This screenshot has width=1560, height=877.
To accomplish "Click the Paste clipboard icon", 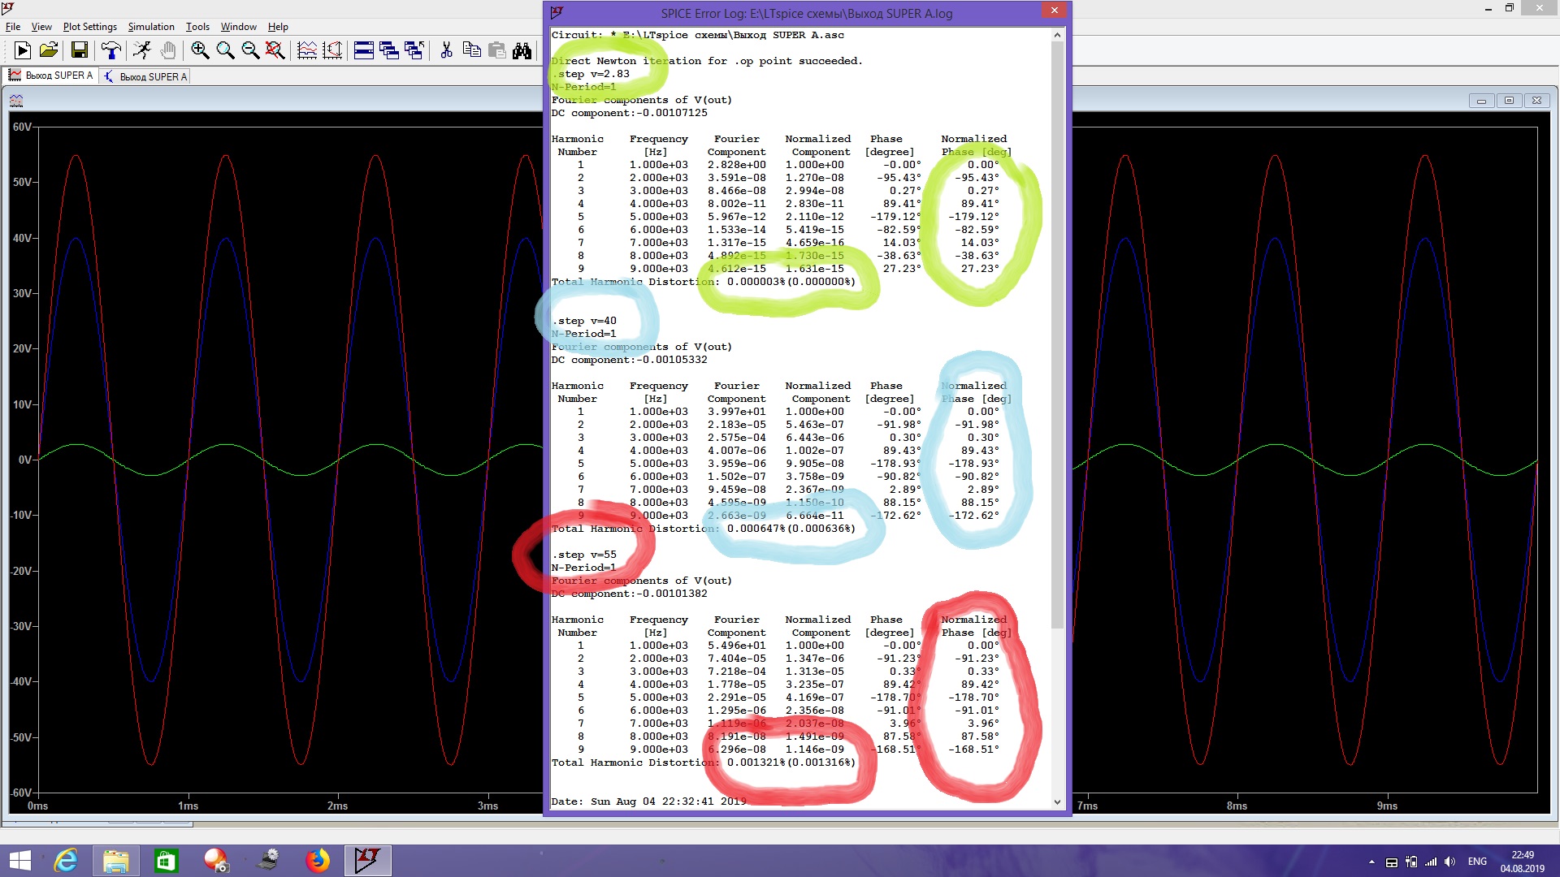I will 497,50.
